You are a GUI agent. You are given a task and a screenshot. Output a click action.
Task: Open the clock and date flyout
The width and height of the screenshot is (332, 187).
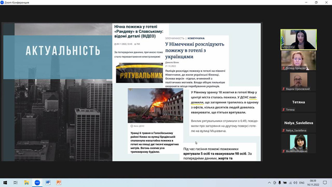[313, 183]
